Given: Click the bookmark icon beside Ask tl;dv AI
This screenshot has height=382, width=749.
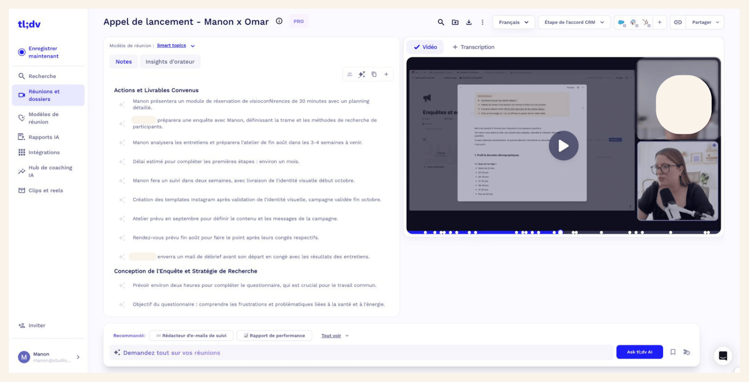Looking at the screenshot, I should coord(673,352).
